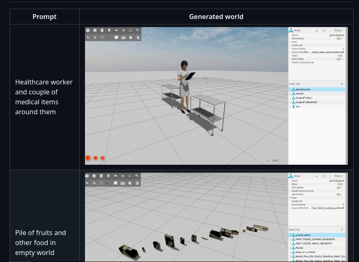Click the screenshot camera icon in healthcare world
The width and height of the screenshot is (359, 262).
click(x=124, y=38)
